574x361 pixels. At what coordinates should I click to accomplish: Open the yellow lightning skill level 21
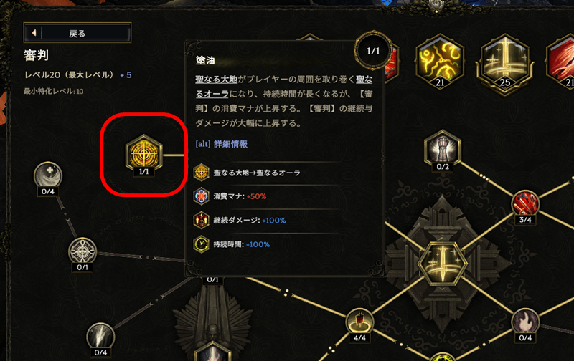[x=440, y=61]
